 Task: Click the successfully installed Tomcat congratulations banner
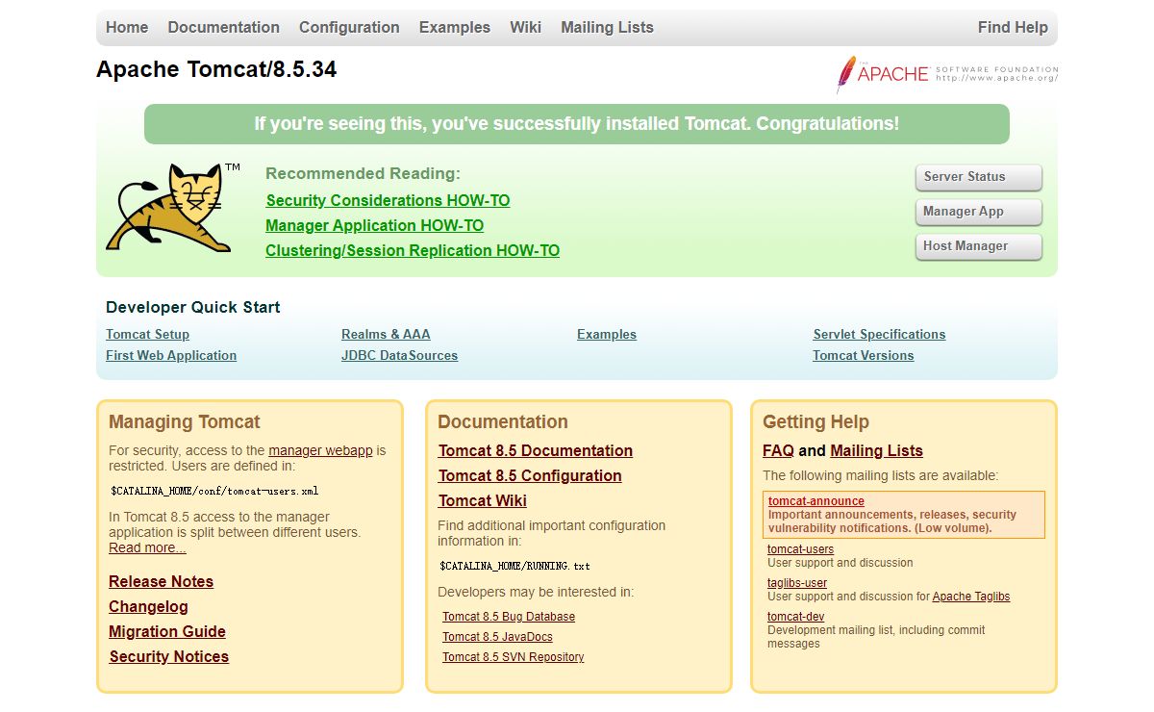point(577,124)
